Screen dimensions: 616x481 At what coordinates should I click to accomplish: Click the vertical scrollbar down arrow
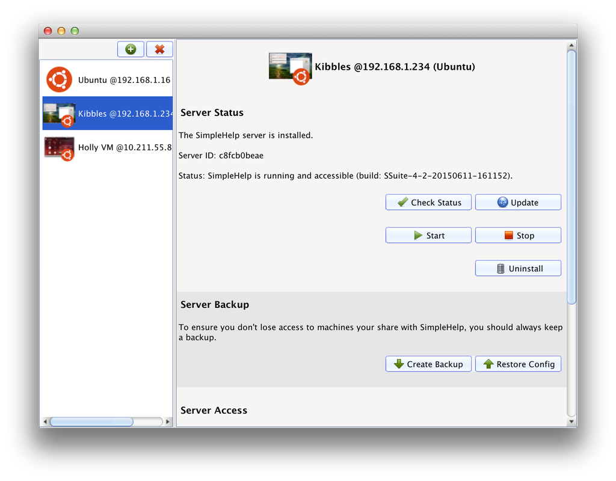coord(571,422)
